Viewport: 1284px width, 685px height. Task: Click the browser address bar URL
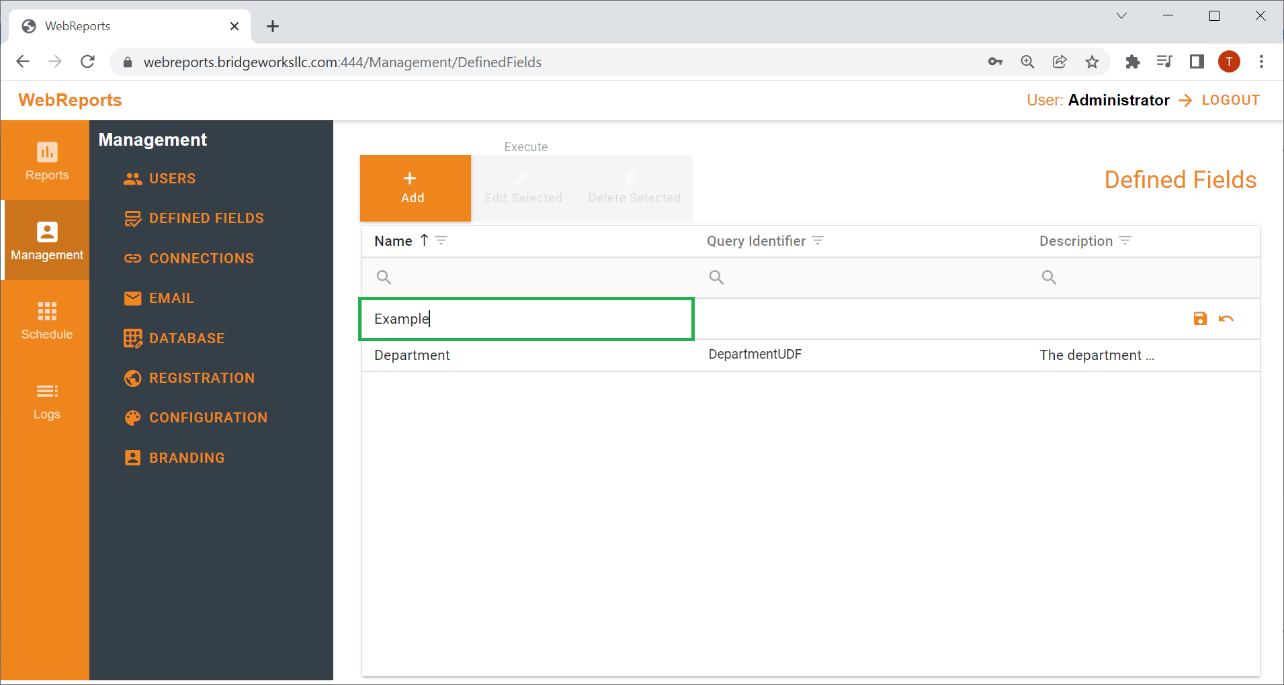(x=343, y=62)
